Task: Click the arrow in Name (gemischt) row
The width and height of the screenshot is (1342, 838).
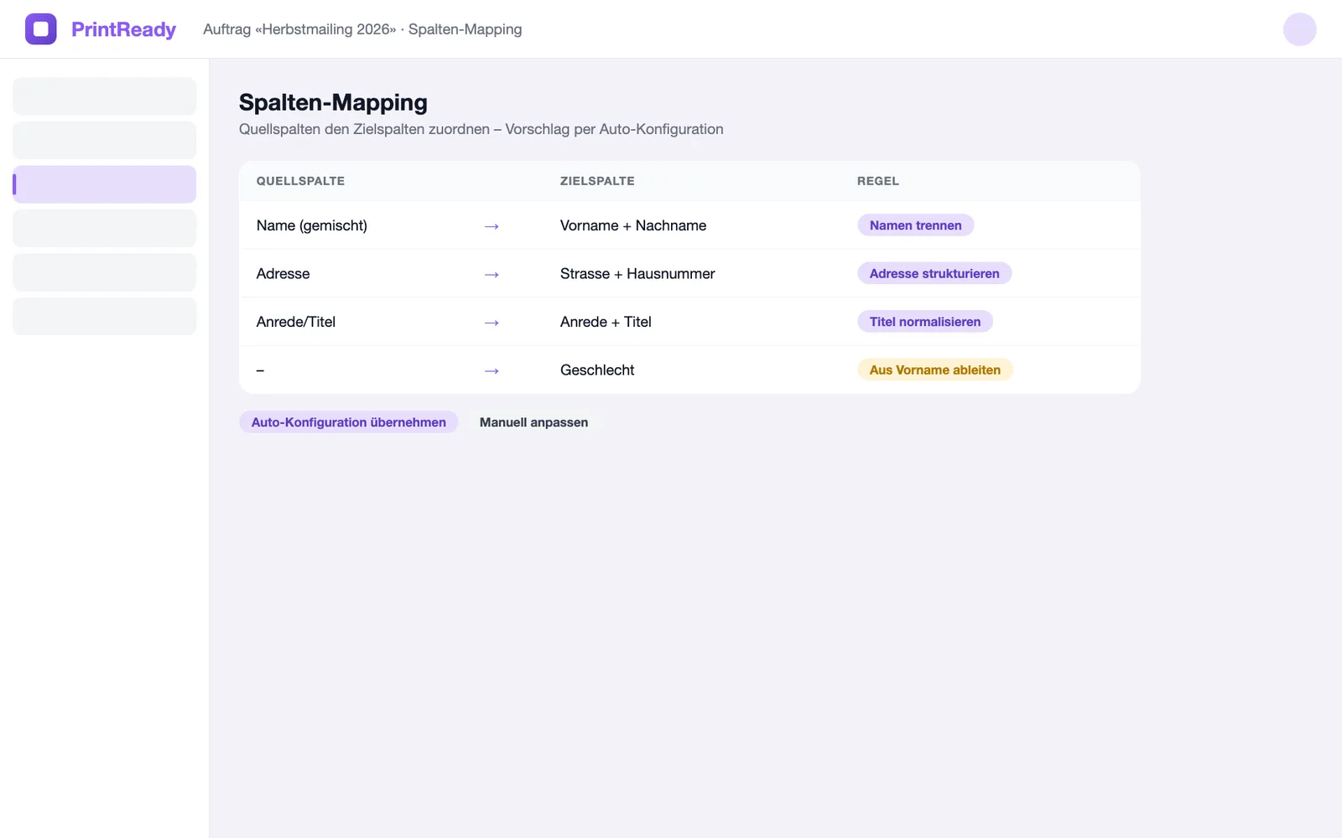Action: click(492, 226)
